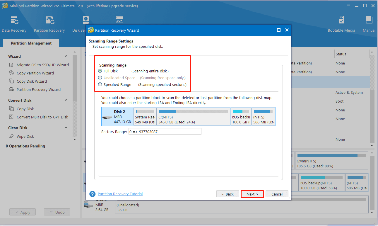Select the Unallocated Space radio option
378x226 pixels.
[x=100, y=78]
